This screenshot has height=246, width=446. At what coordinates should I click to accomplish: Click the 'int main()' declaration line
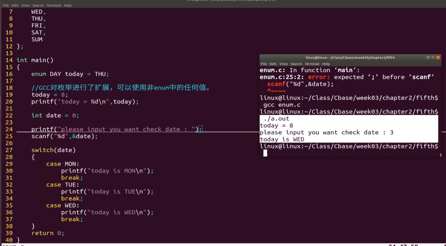35,60
